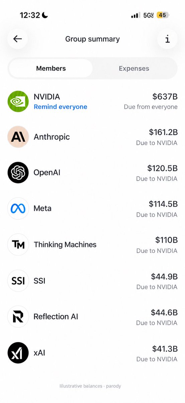Select the Thinking Machines member name
The height and width of the screenshot is (403, 185).
65,244
